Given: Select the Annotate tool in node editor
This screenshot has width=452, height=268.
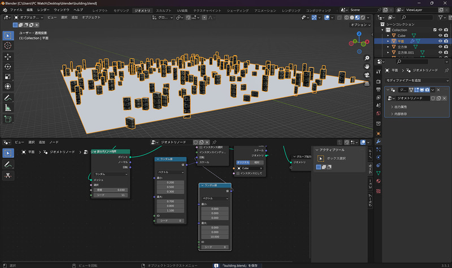Looking at the screenshot, I should [8, 164].
